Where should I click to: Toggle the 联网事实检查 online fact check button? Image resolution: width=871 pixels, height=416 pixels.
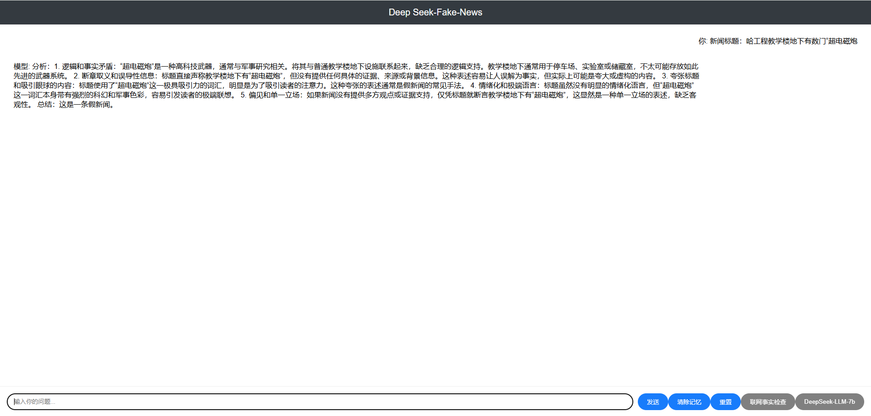(768, 401)
